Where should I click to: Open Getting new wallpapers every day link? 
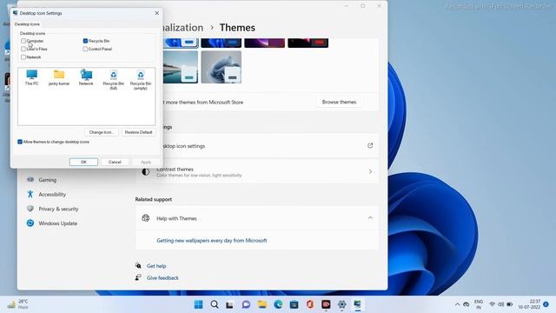click(x=212, y=240)
